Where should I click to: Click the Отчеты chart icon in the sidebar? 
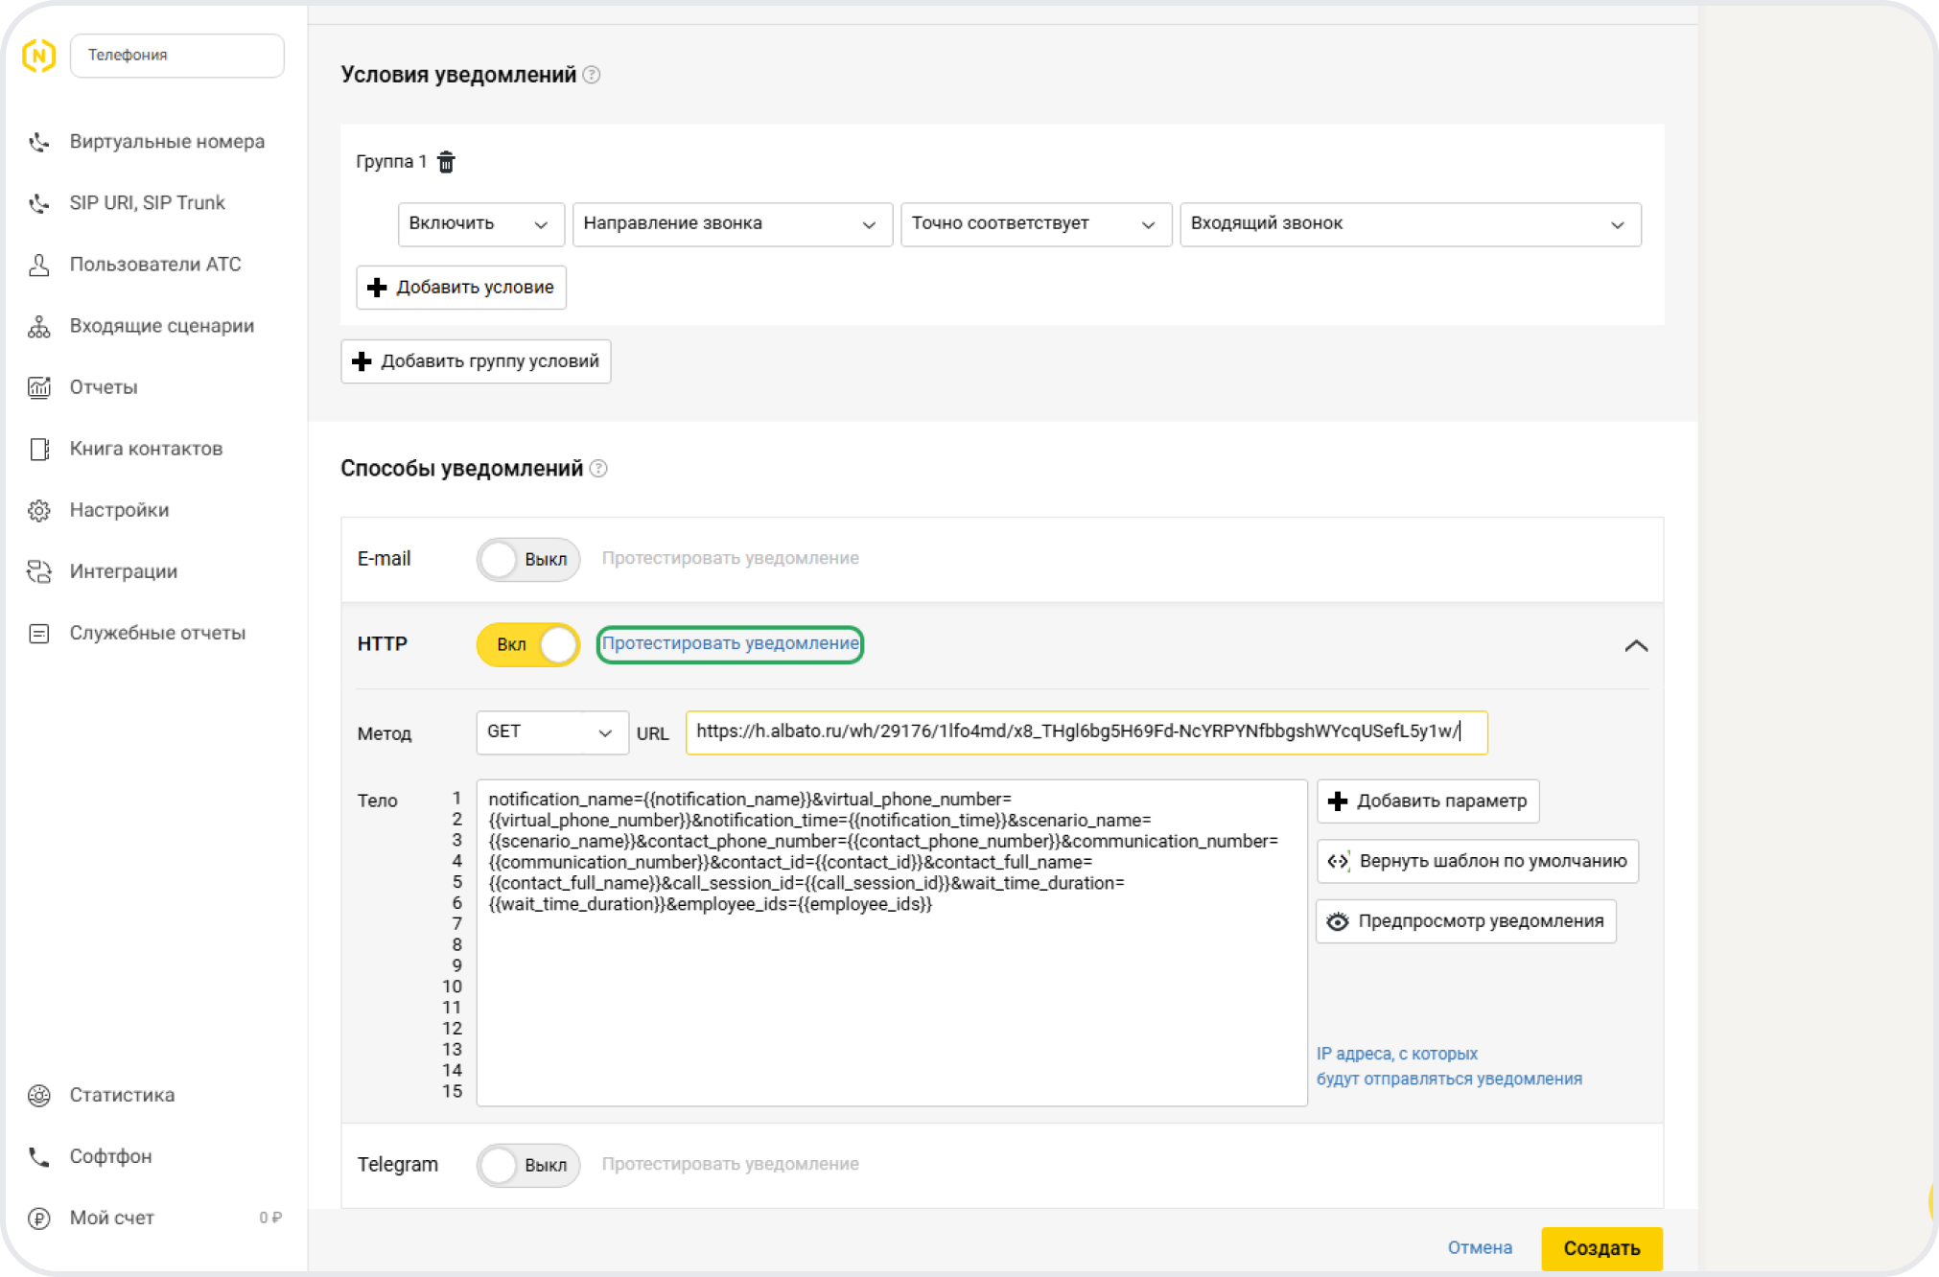point(38,387)
